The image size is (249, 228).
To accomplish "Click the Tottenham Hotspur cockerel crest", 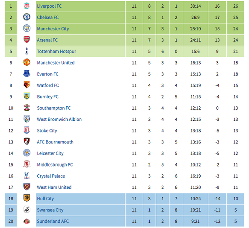I will point(27,51).
